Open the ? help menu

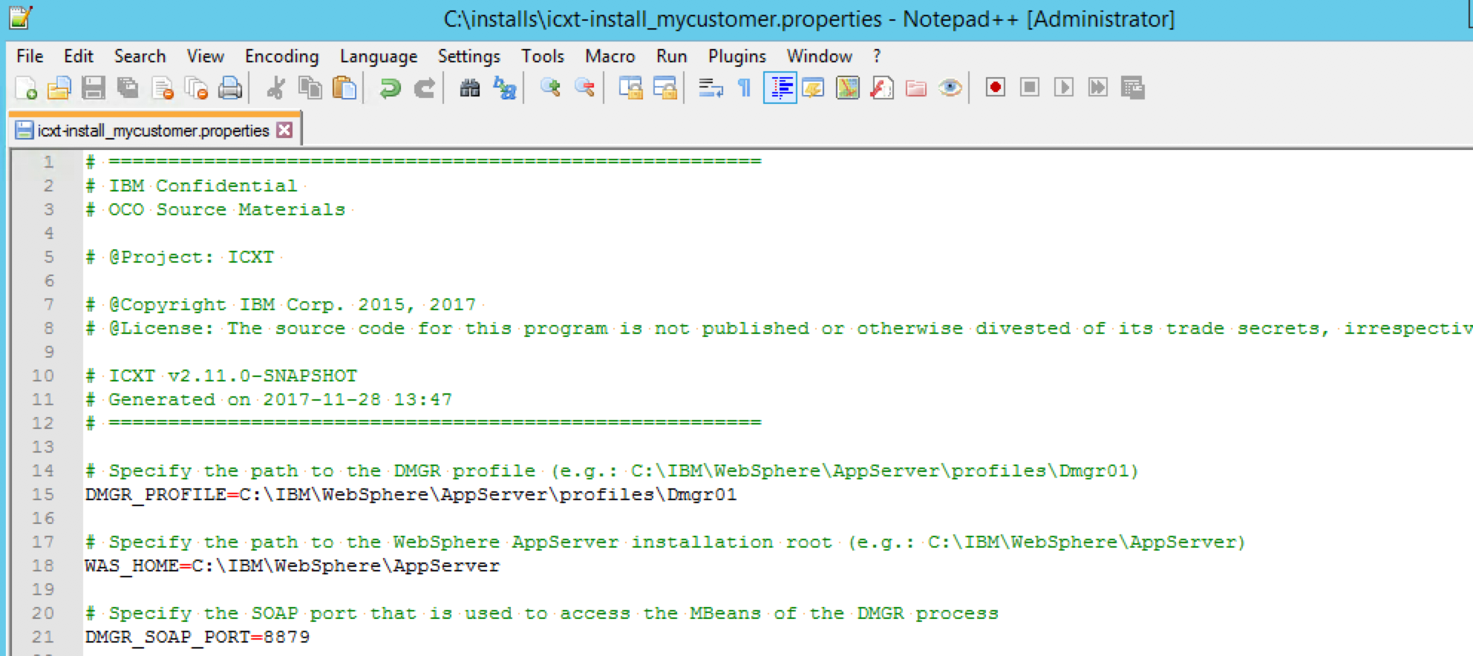point(877,56)
